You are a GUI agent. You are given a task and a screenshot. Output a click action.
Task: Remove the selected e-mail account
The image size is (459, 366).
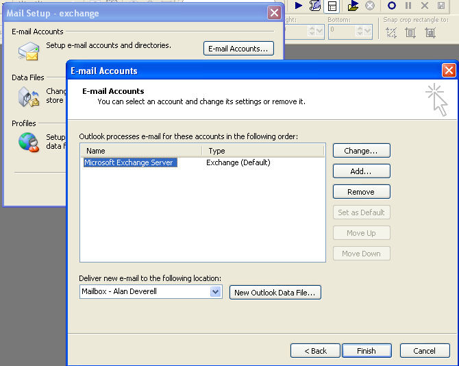(x=362, y=192)
